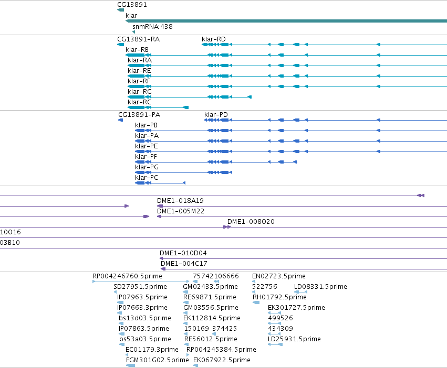Open the EC01179.3prime EST label
This screenshot has height=368, width=447.
pyautogui.click(x=152, y=350)
